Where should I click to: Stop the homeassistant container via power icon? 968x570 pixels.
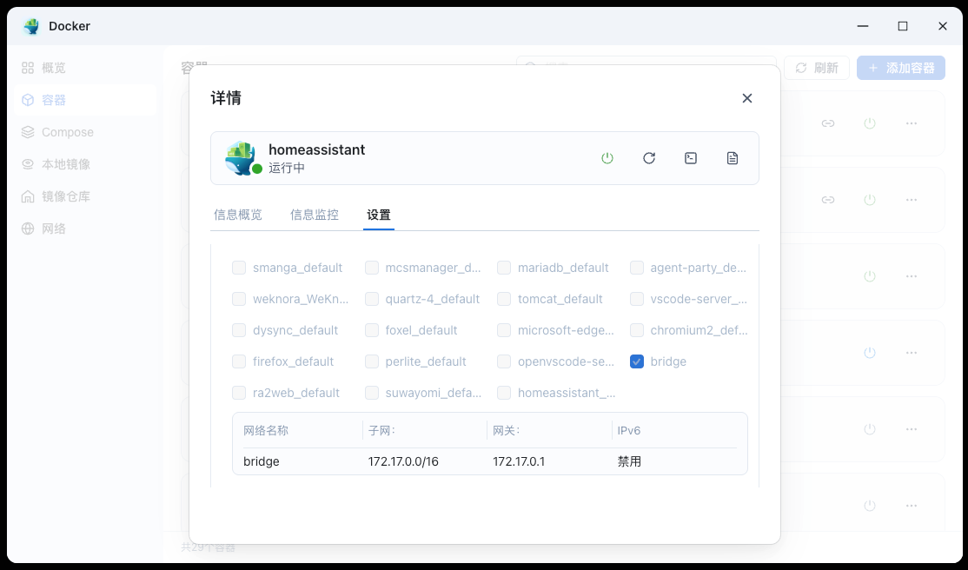[x=607, y=157]
